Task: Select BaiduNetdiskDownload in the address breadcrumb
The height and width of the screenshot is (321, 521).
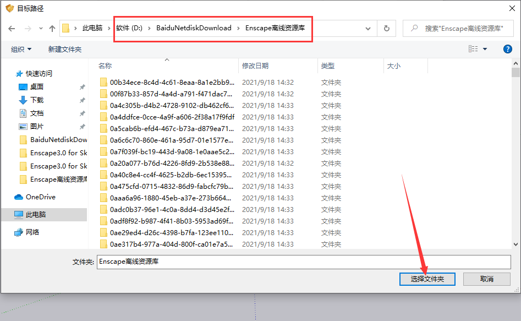Action: click(194, 28)
